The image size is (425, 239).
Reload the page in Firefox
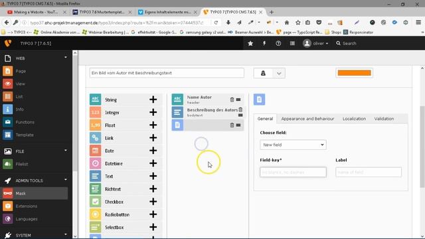point(216,23)
